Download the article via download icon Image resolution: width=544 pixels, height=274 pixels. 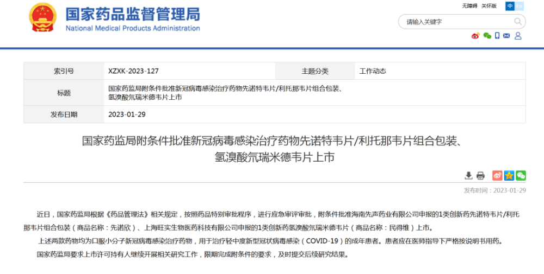[x=468, y=175]
